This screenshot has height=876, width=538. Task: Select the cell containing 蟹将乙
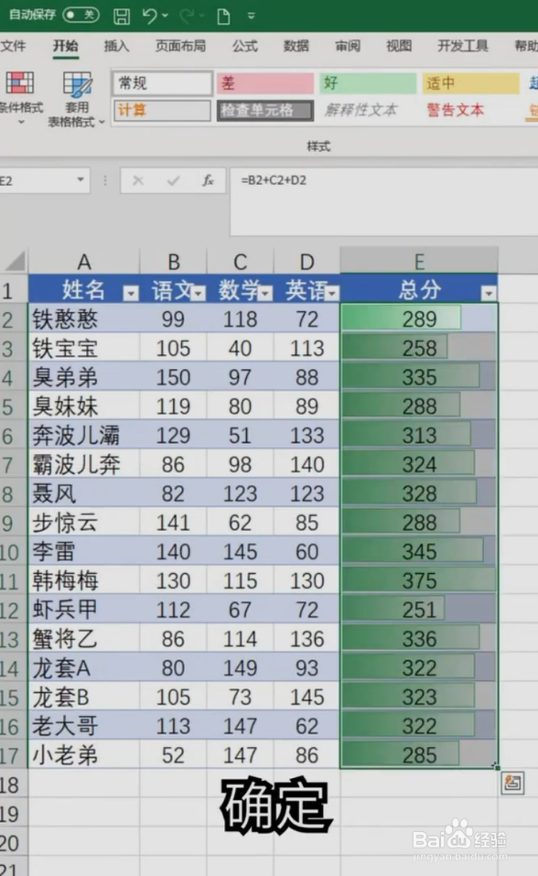pyautogui.click(x=84, y=639)
